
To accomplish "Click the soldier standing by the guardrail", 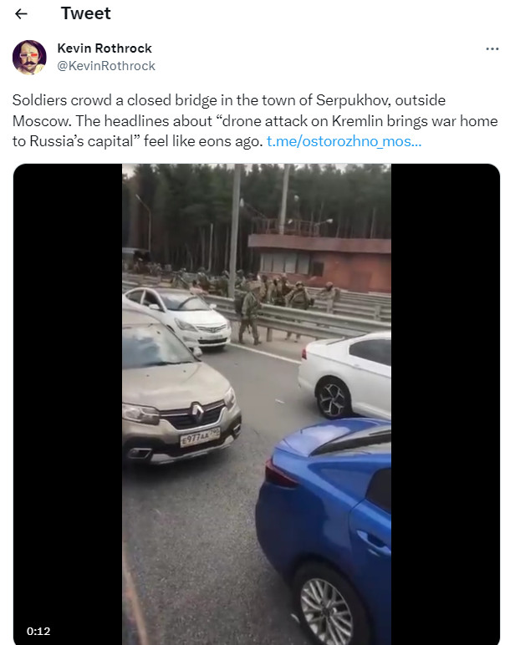I will click(250, 312).
